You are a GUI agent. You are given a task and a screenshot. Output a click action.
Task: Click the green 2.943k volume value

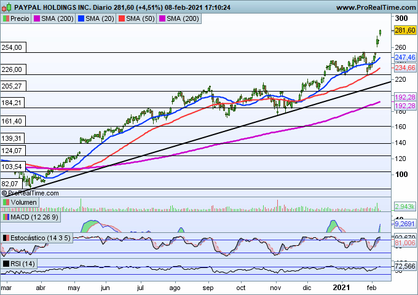405,206
